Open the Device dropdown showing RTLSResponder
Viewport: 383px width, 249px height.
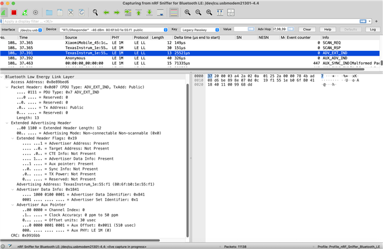coord(113,29)
